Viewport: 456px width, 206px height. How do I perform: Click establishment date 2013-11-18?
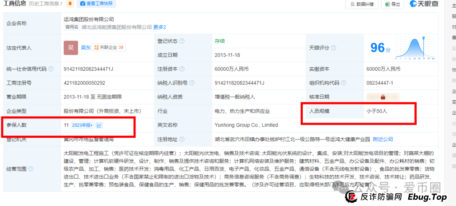tap(227, 55)
